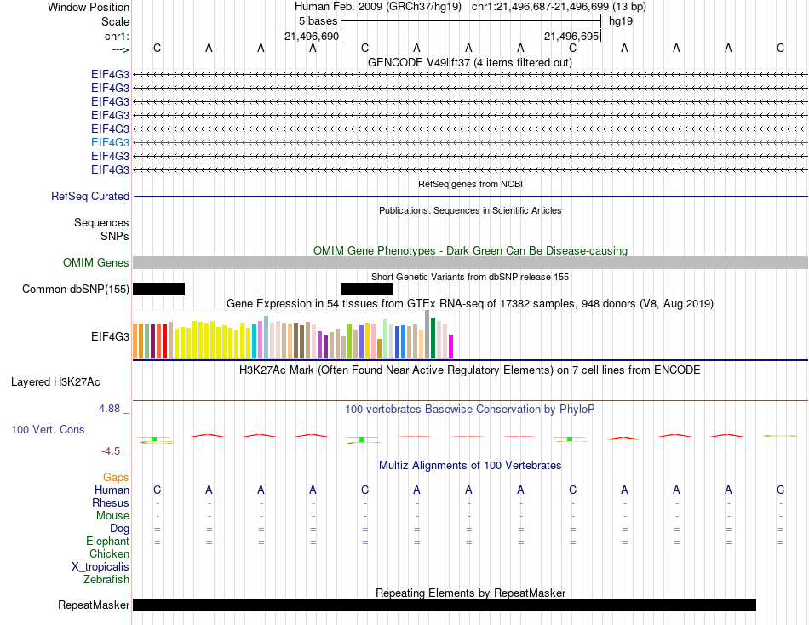Click the dark green bar in GTEx chart
This screenshot has height=625, width=809.
[x=433, y=338]
